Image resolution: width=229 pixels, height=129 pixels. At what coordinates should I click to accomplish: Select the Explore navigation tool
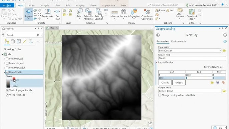coord(29,14)
